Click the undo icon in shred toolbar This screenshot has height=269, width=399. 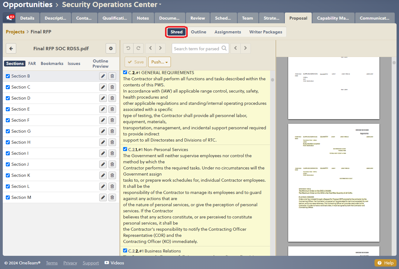click(128, 48)
